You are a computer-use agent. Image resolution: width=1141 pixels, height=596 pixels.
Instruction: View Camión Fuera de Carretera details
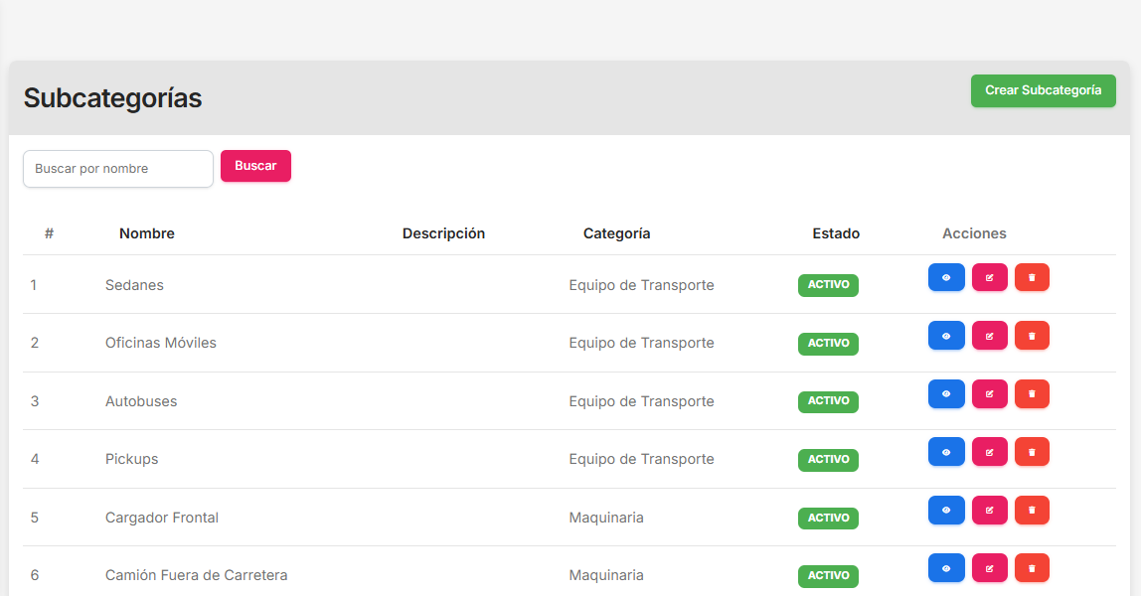pos(946,568)
